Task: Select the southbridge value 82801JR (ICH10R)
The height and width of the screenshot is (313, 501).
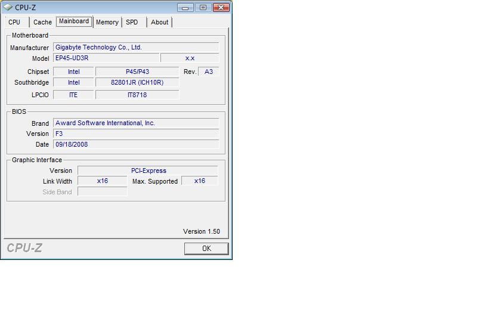Action: click(137, 82)
